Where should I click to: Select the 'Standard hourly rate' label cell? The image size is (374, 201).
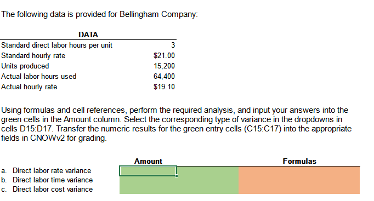[x=33, y=55]
